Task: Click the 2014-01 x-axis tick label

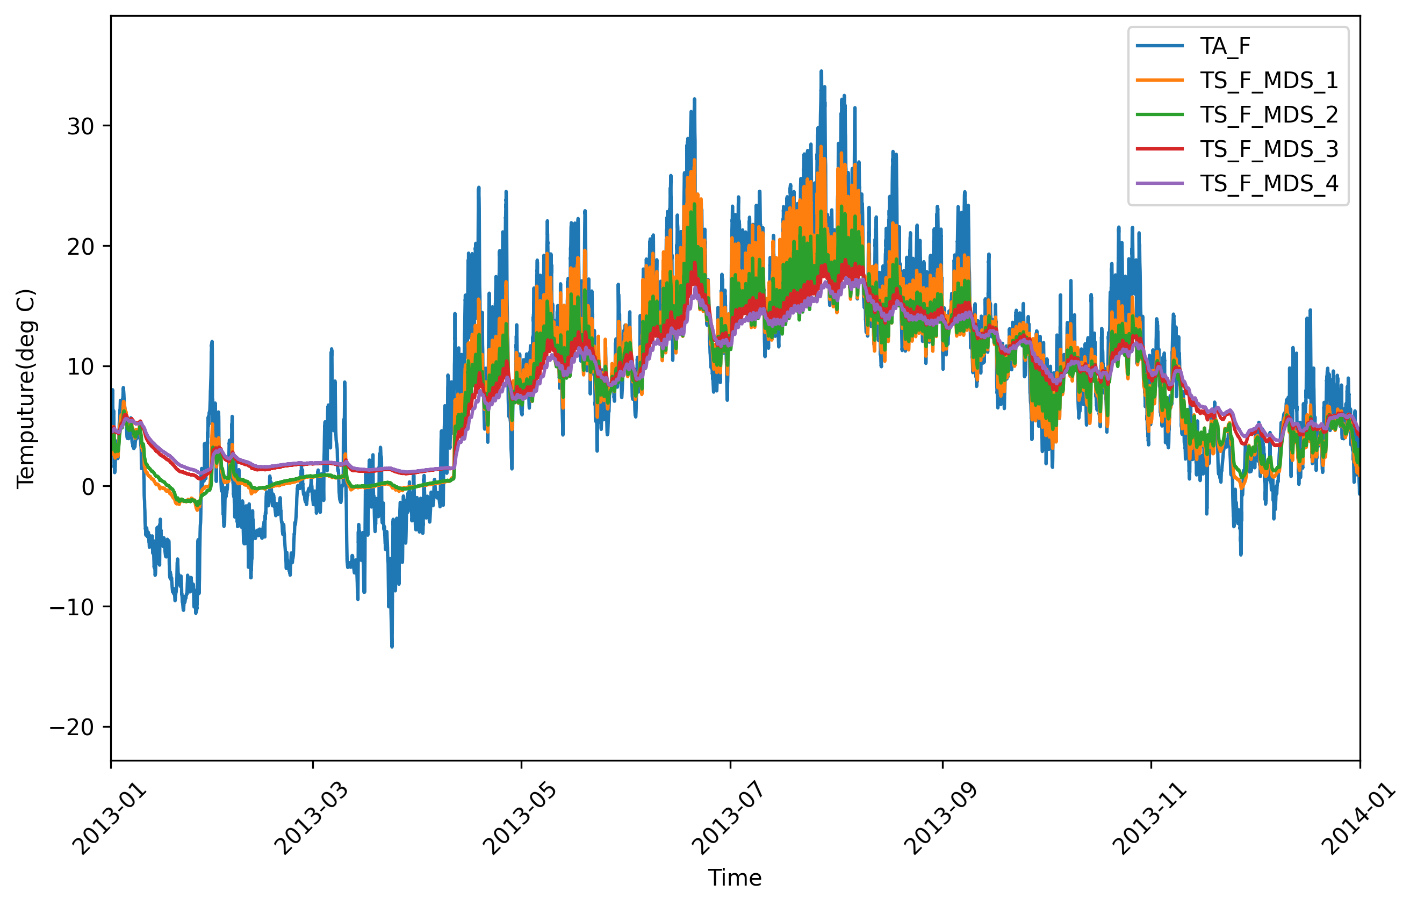Action: (1357, 819)
